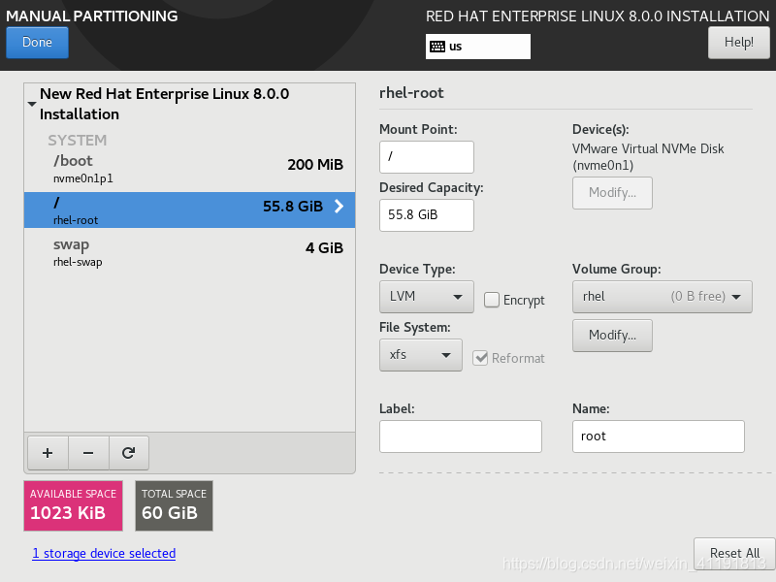Click the Desired Capacity field
776x582 pixels.
click(x=427, y=215)
